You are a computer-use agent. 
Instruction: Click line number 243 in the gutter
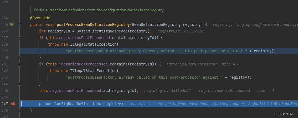4,77
